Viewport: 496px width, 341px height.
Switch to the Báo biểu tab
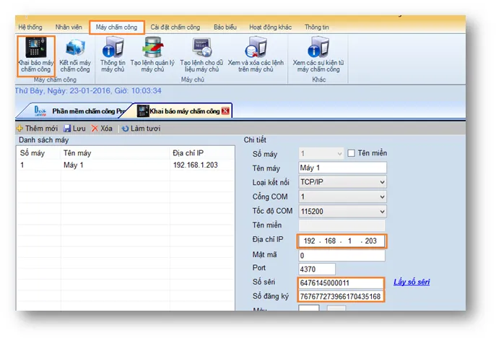coord(225,27)
